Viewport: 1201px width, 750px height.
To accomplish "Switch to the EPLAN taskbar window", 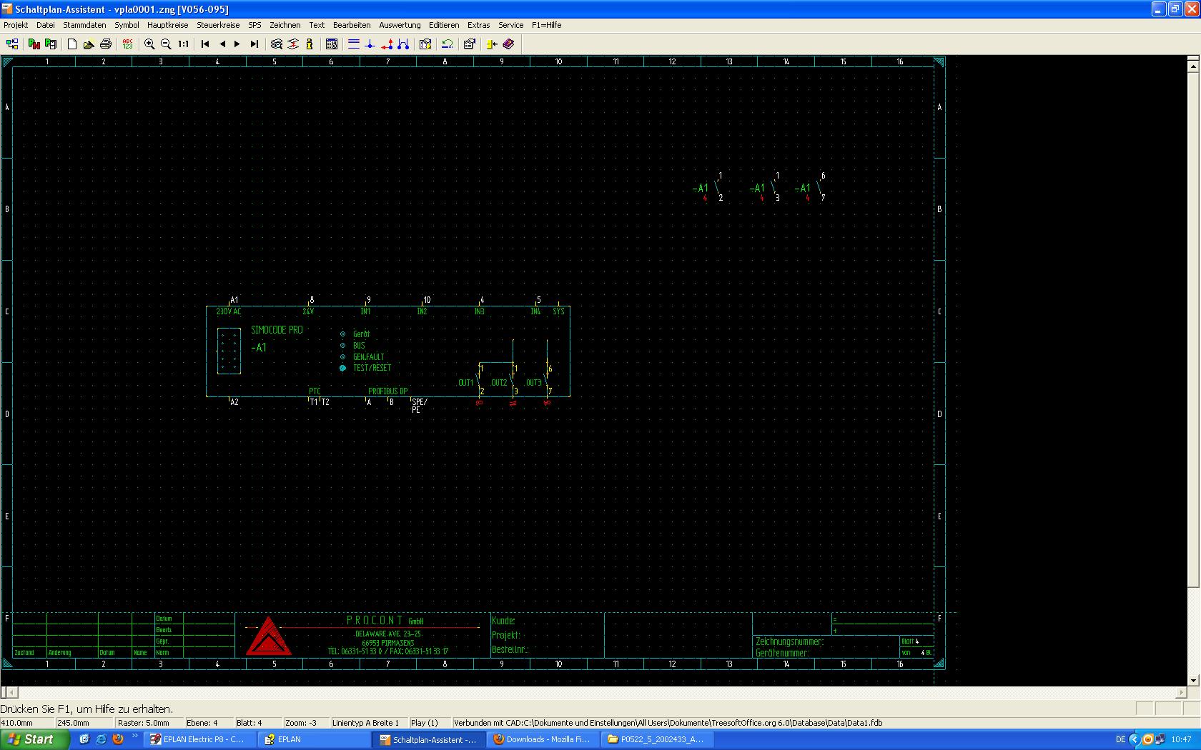I will point(315,739).
